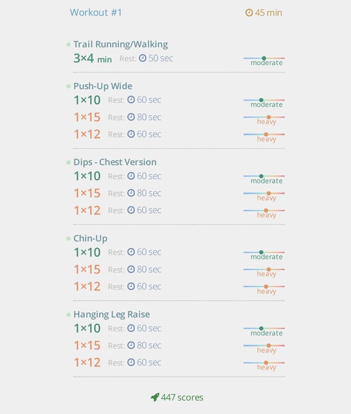
Task: Click the clock icon next to 50 sec rest
Action: 143,58
